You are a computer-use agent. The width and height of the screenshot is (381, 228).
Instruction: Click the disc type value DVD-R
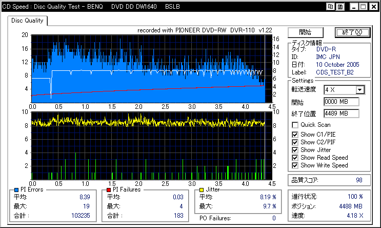click(x=326, y=49)
